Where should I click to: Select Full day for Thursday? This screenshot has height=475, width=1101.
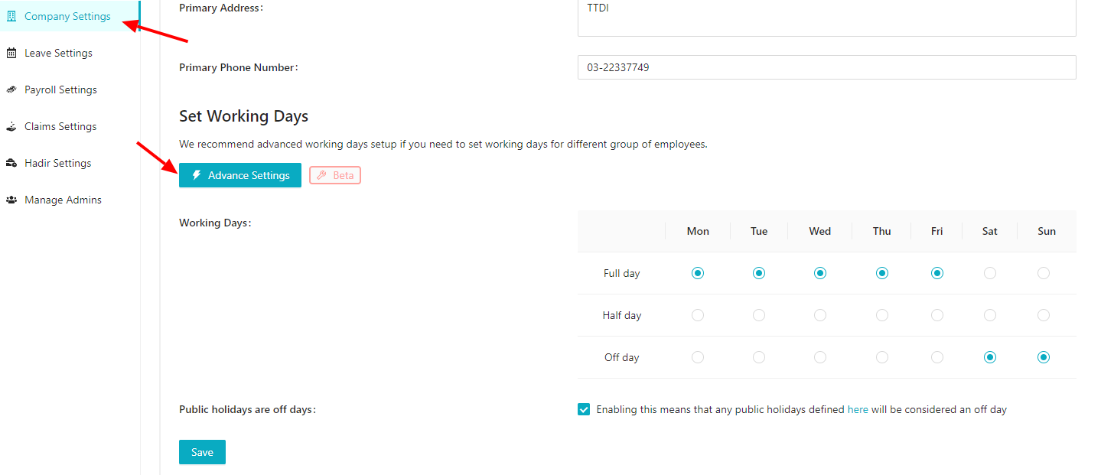[882, 273]
